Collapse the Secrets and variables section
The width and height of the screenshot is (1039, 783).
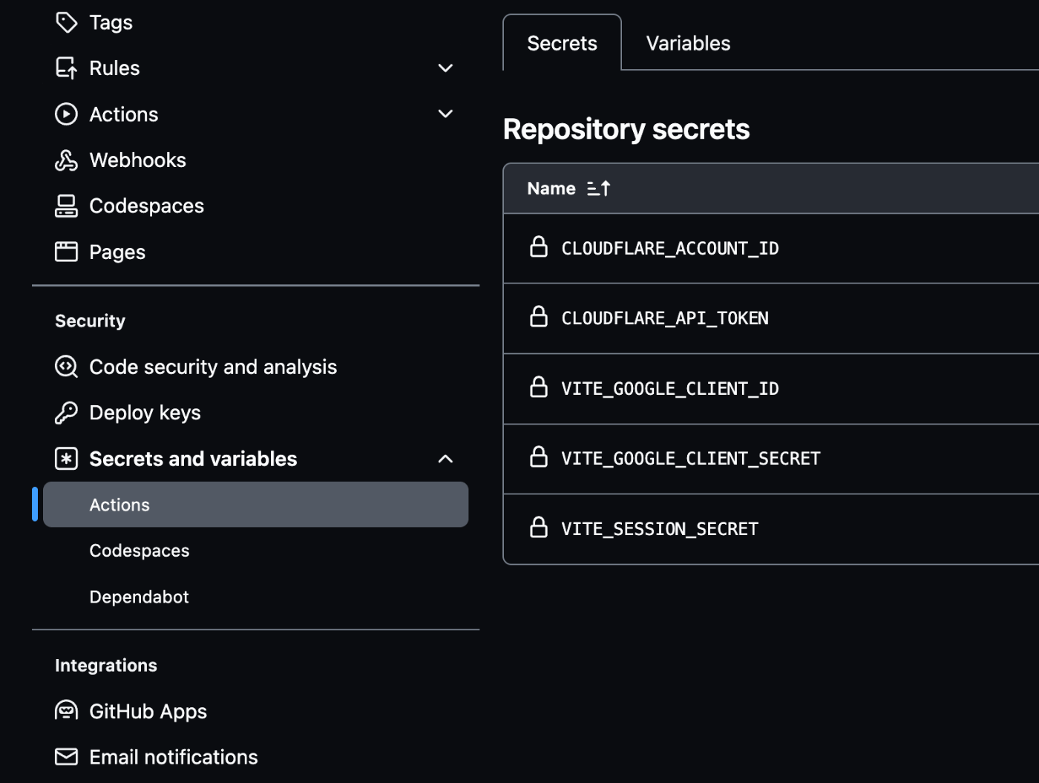point(445,459)
